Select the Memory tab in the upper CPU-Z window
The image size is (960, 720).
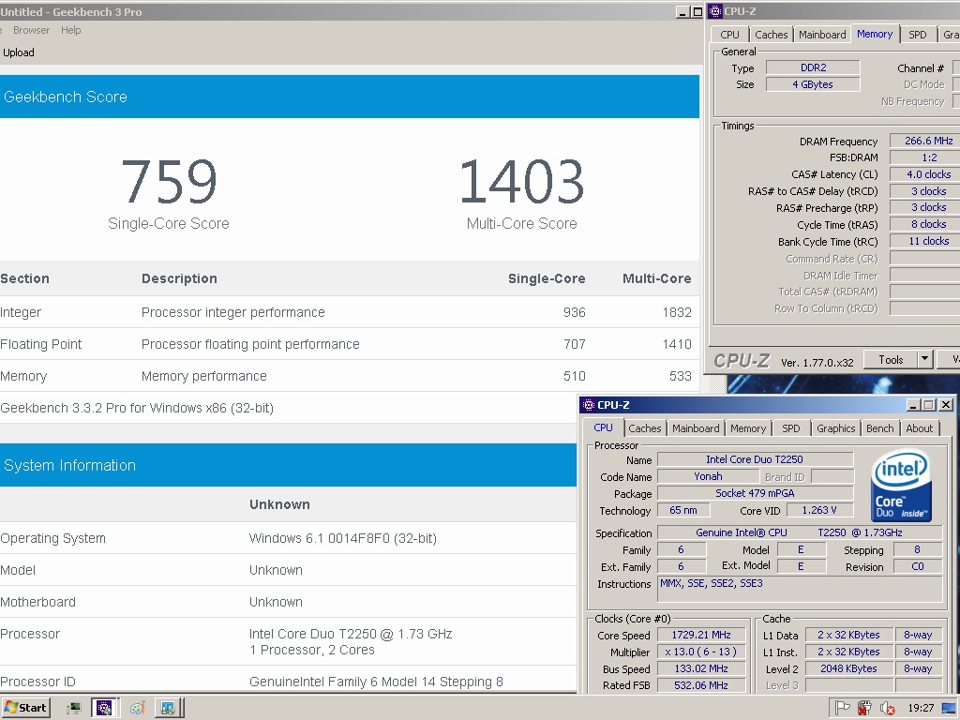click(x=875, y=35)
